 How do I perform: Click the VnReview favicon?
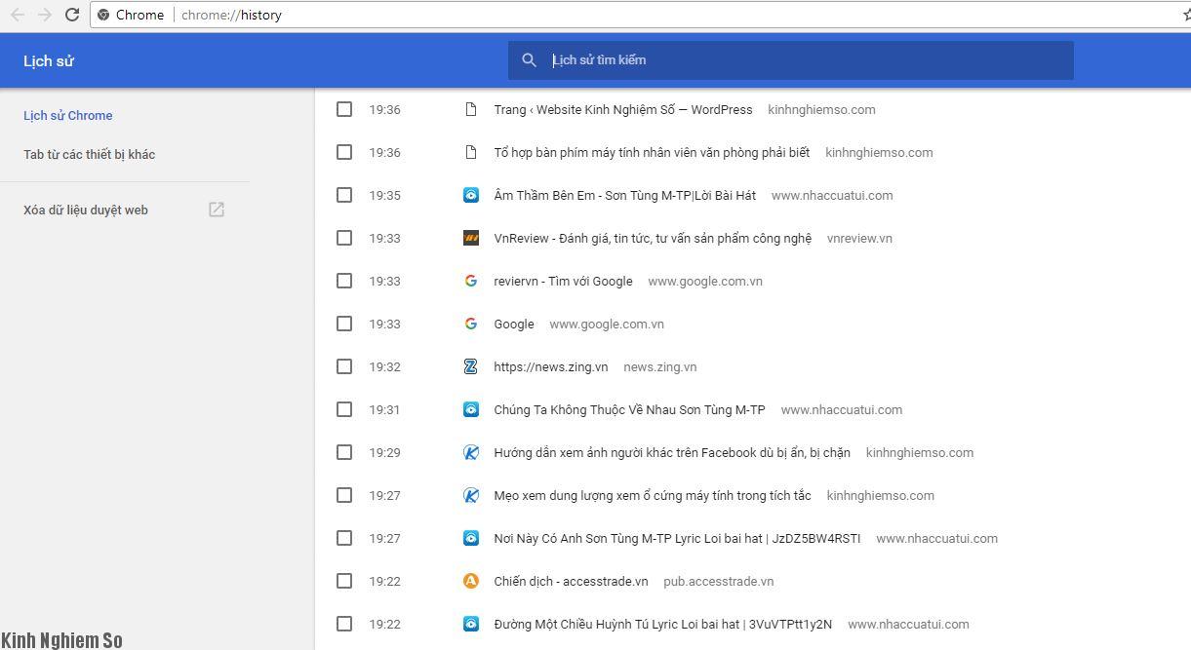coord(471,238)
